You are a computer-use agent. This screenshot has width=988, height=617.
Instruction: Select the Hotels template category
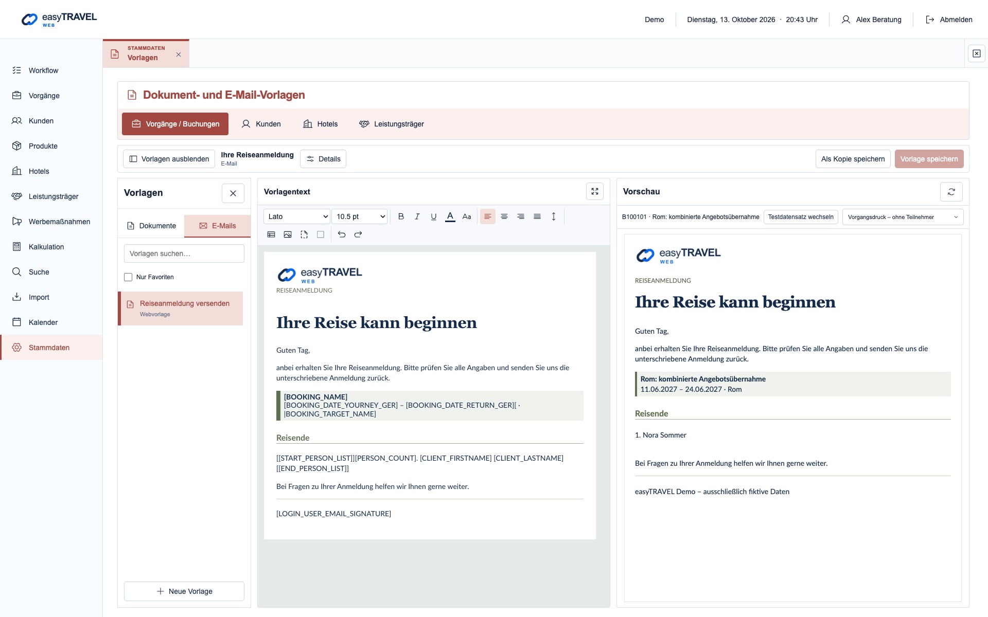[x=321, y=124]
